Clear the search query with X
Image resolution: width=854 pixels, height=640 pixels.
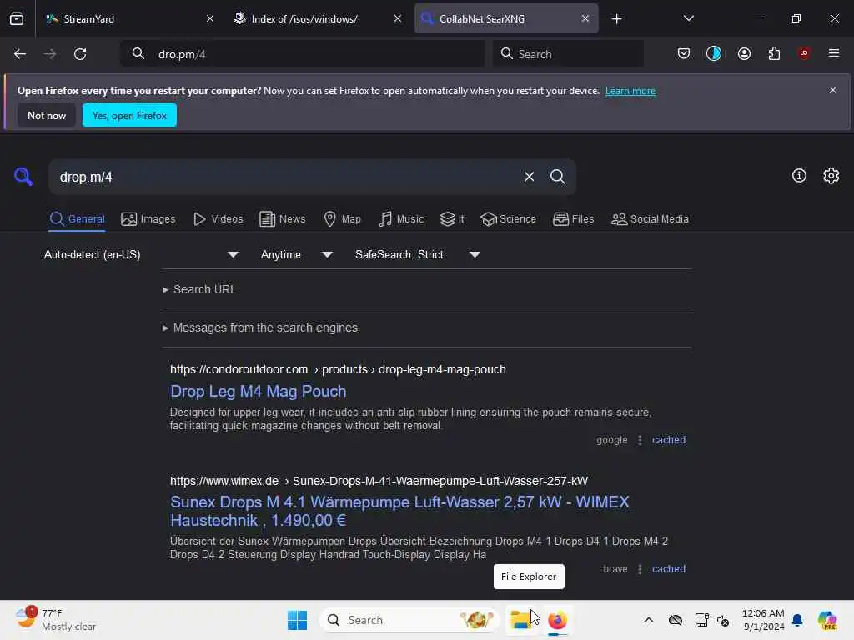point(529,177)
